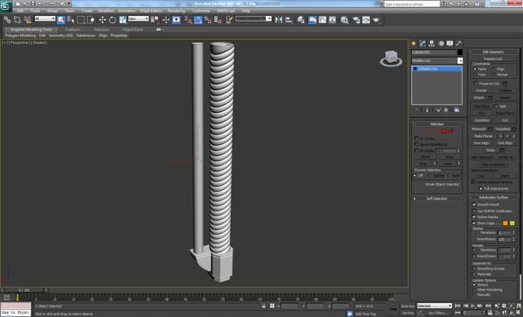Viewport: 523px width, 317px height.
Task: Open the 3ds Max application menu logo
Action: (6, 6)
